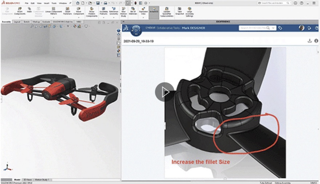Switch to the Evaluate tab

[46, 22]
